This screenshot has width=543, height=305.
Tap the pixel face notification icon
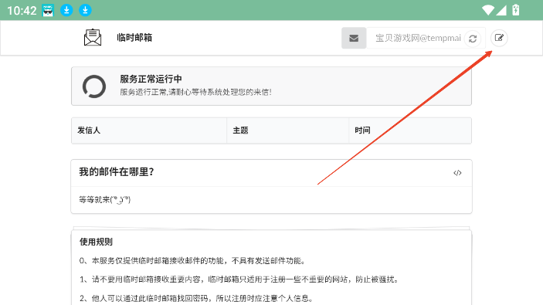pos(48,10)
